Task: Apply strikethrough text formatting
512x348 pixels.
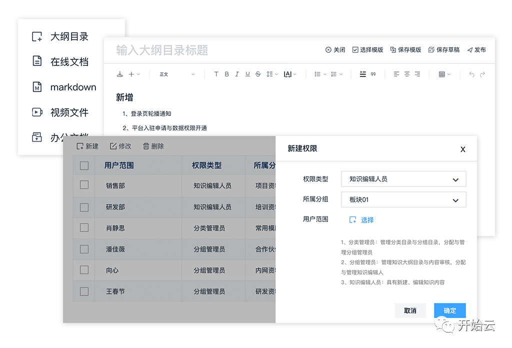Action: pyautogui.click(x=258, y=74)
